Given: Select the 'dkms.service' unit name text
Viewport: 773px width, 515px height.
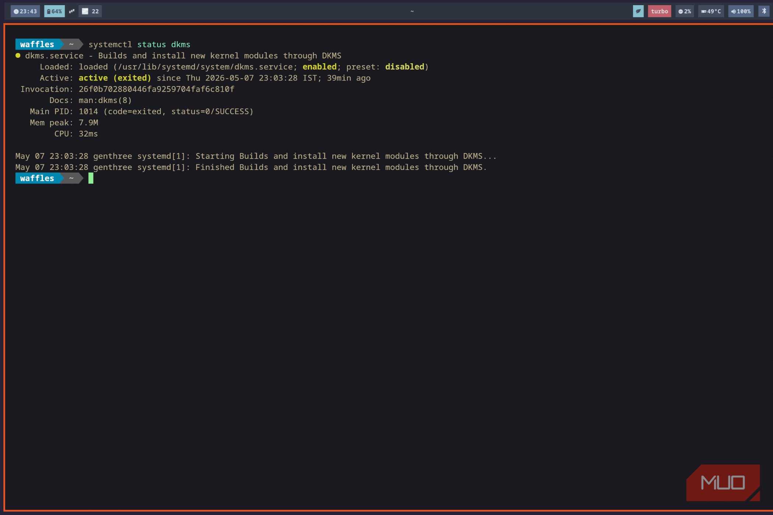Looking at the screenshot, I should pos(54,56).
